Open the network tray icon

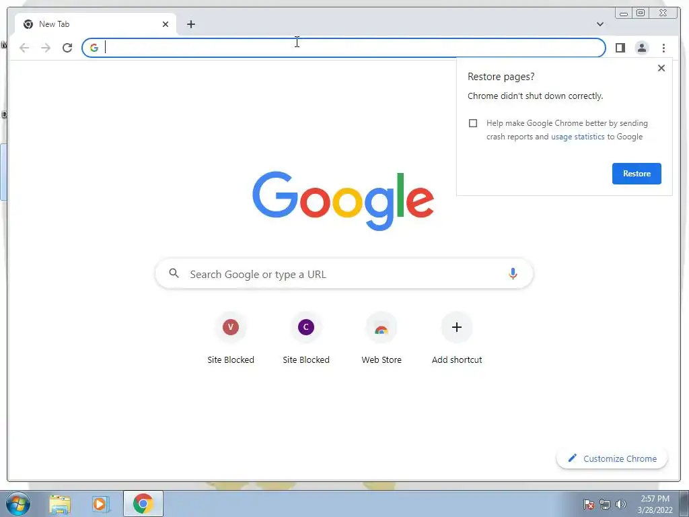[x=605, y=504]
